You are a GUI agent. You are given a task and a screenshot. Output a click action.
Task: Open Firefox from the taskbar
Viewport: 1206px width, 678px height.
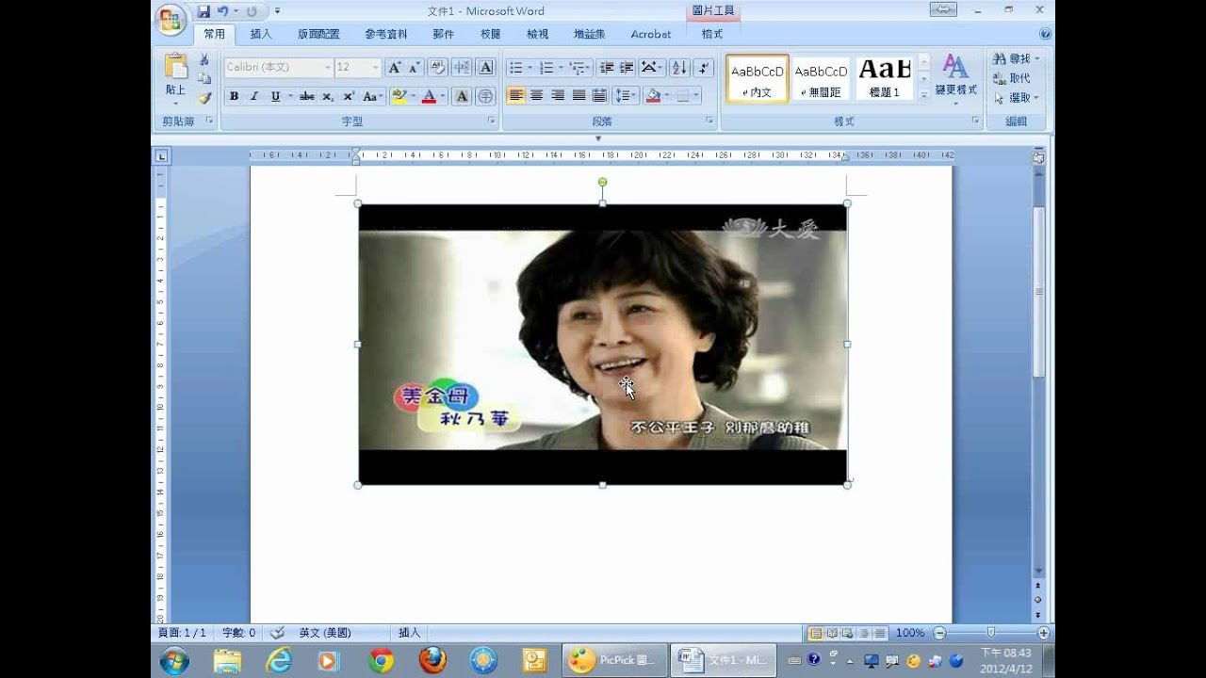(432, 660)
